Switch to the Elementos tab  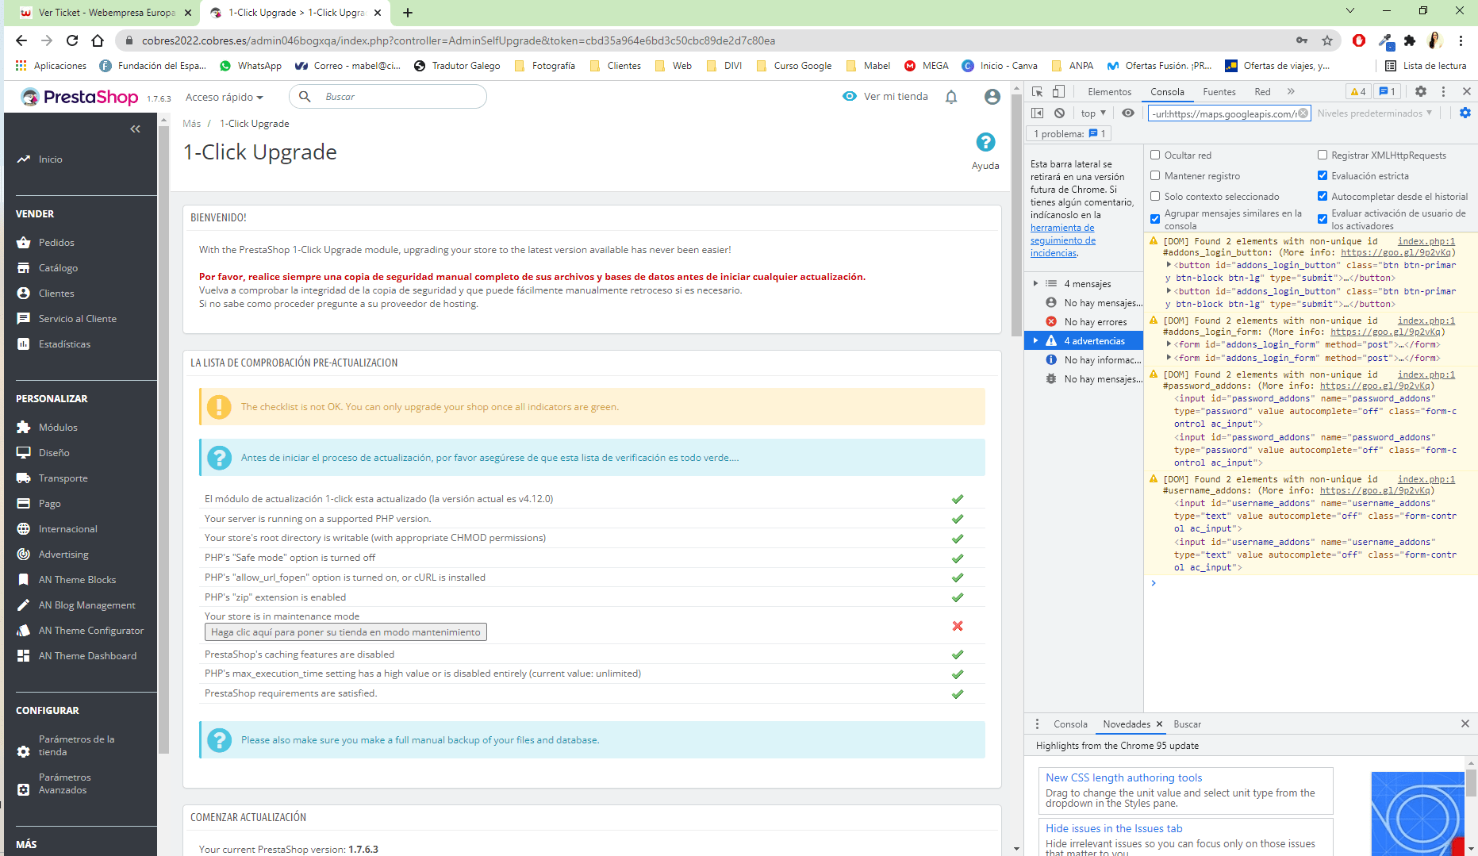[x=1109, y=92]
